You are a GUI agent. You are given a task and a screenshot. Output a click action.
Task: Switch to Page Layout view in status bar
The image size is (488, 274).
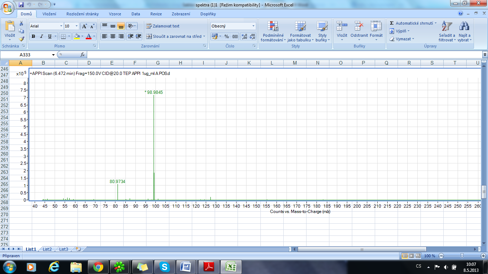point(411,256)
